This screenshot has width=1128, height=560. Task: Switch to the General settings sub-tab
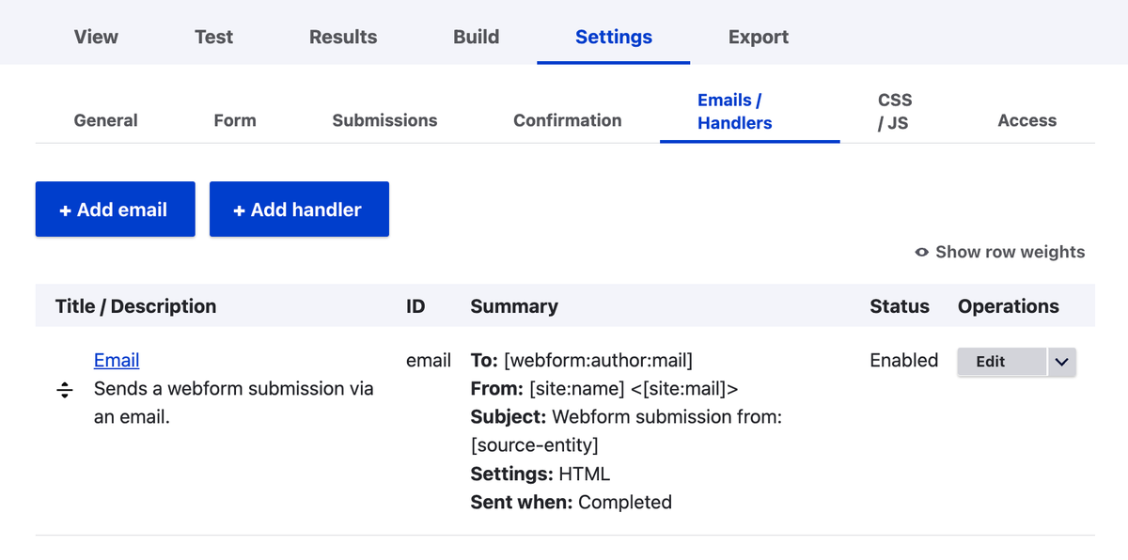(x=105, y=120)
